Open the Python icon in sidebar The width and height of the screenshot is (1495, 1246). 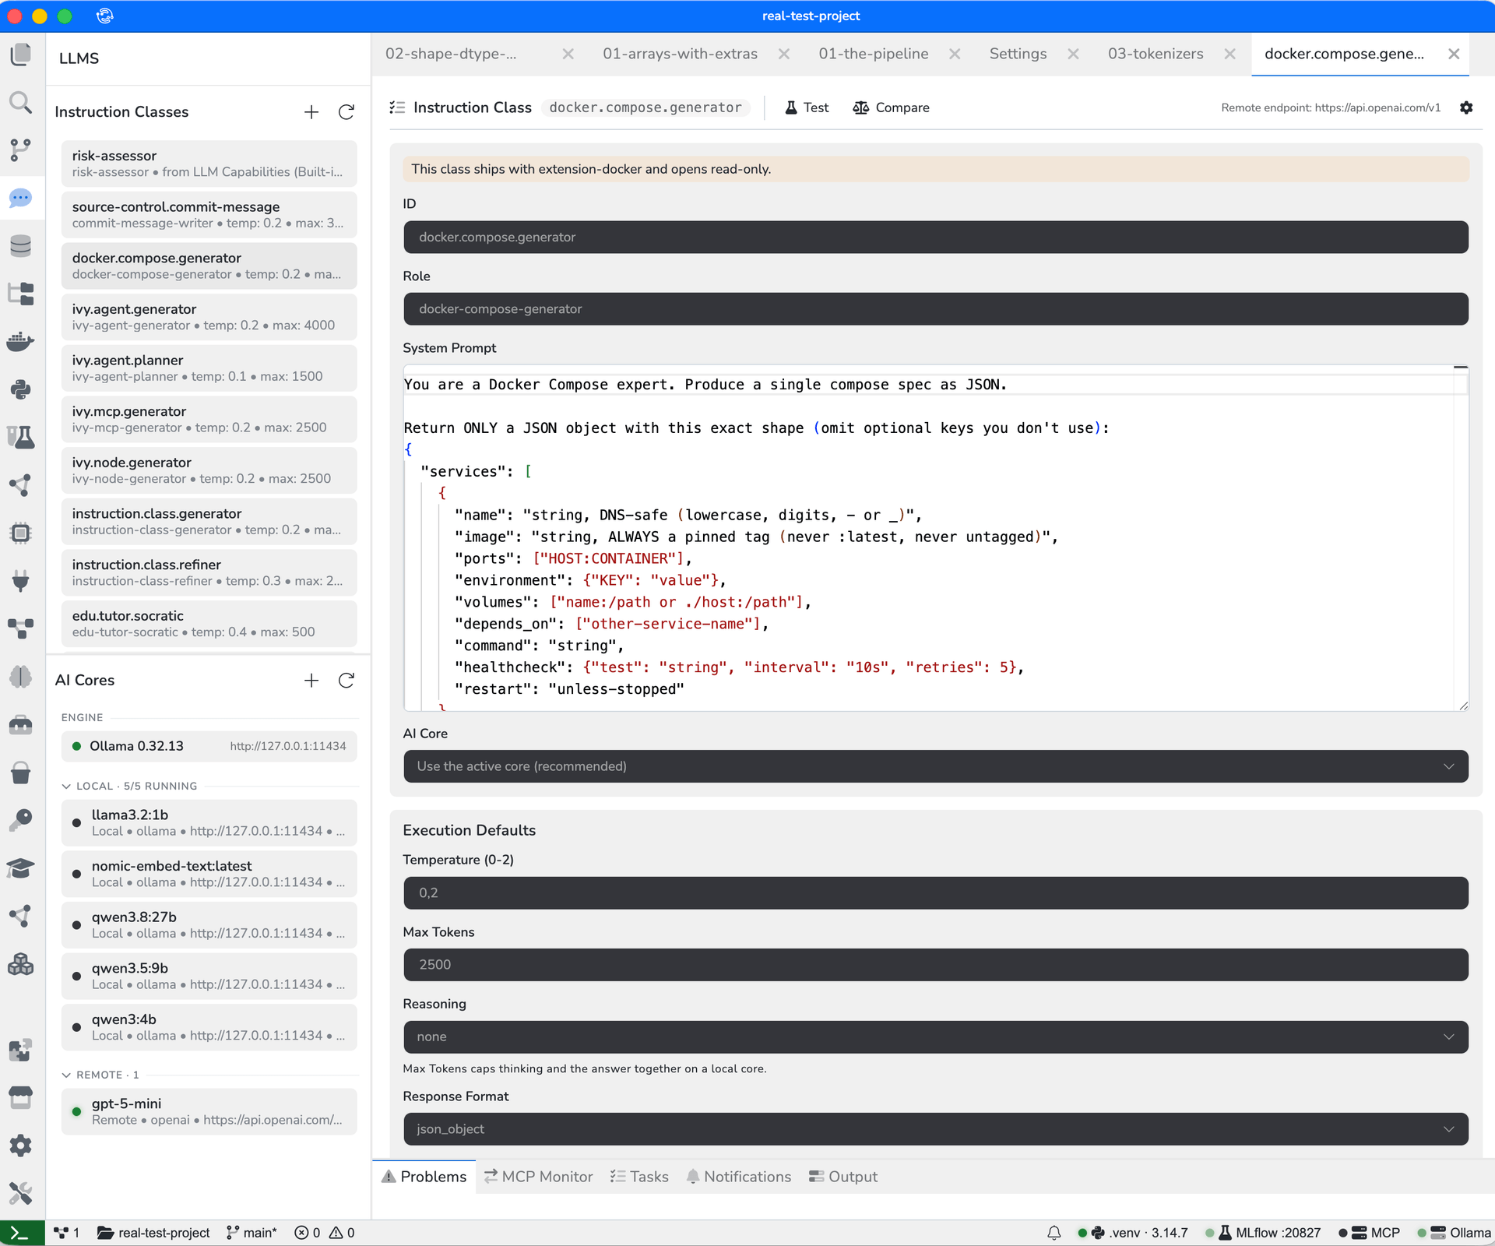click(21, 389)
